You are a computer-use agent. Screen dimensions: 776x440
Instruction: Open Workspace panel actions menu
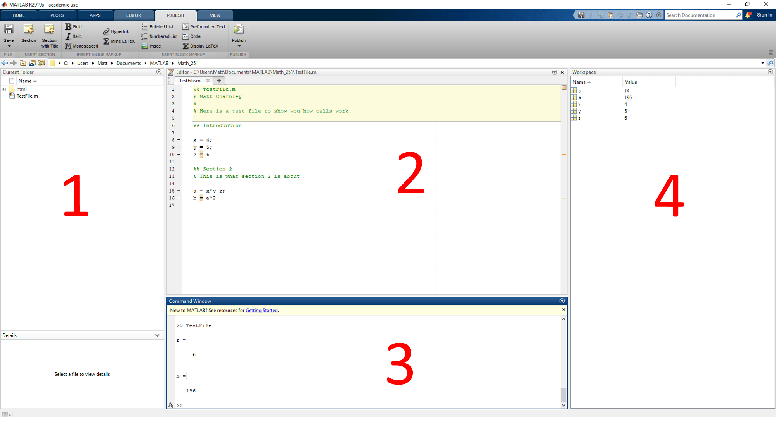pyautogui.click(x=770, y=72)
